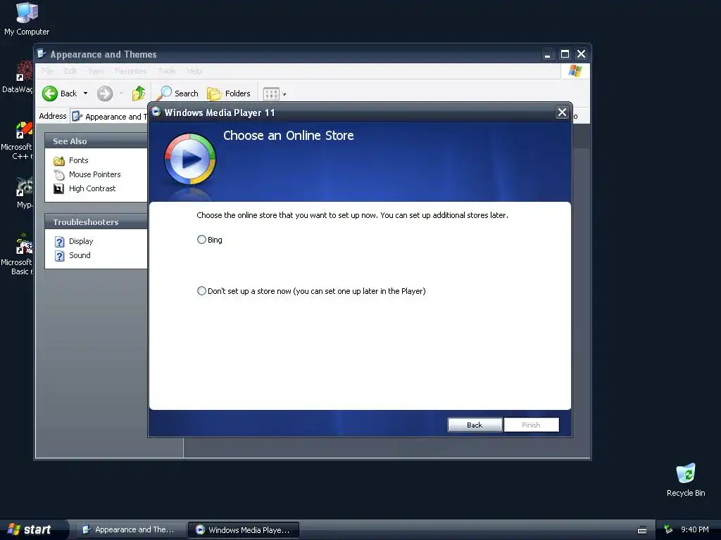Viewport: 721px width, 540px height.
Task: Select the DataWag desktop shortcut
Action: pyautogui.click(x=18, y=77)
